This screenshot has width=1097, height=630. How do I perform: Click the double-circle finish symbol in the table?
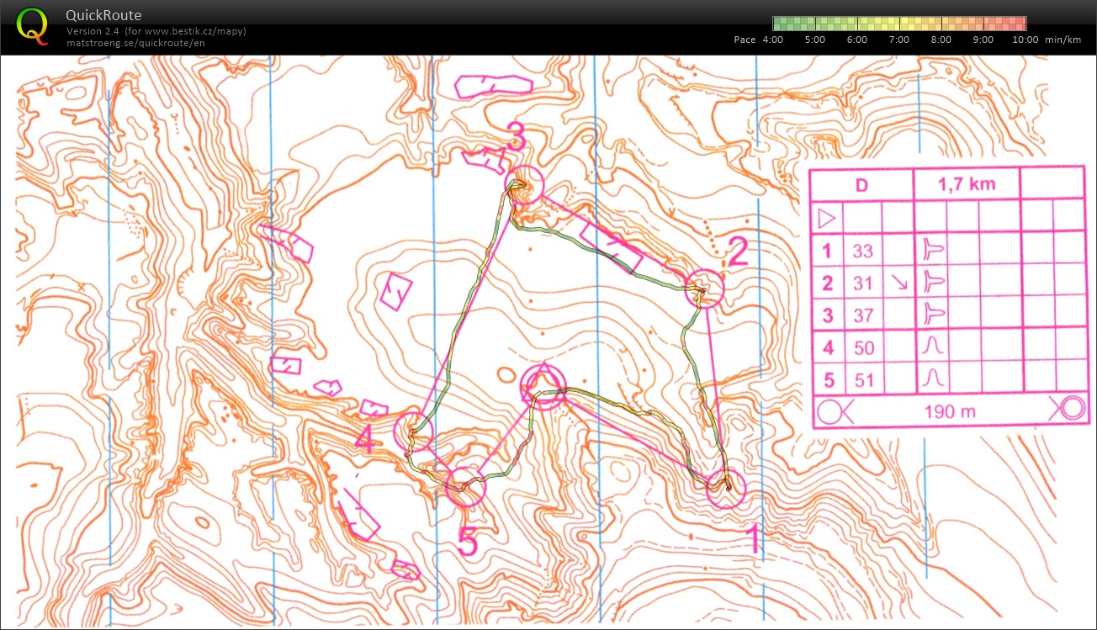[x=1071, y=410]
